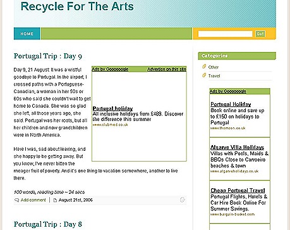Open the Portugal Trip : Day 8 post title
This screenshot has width=290, height=230.
coord(48,224)
